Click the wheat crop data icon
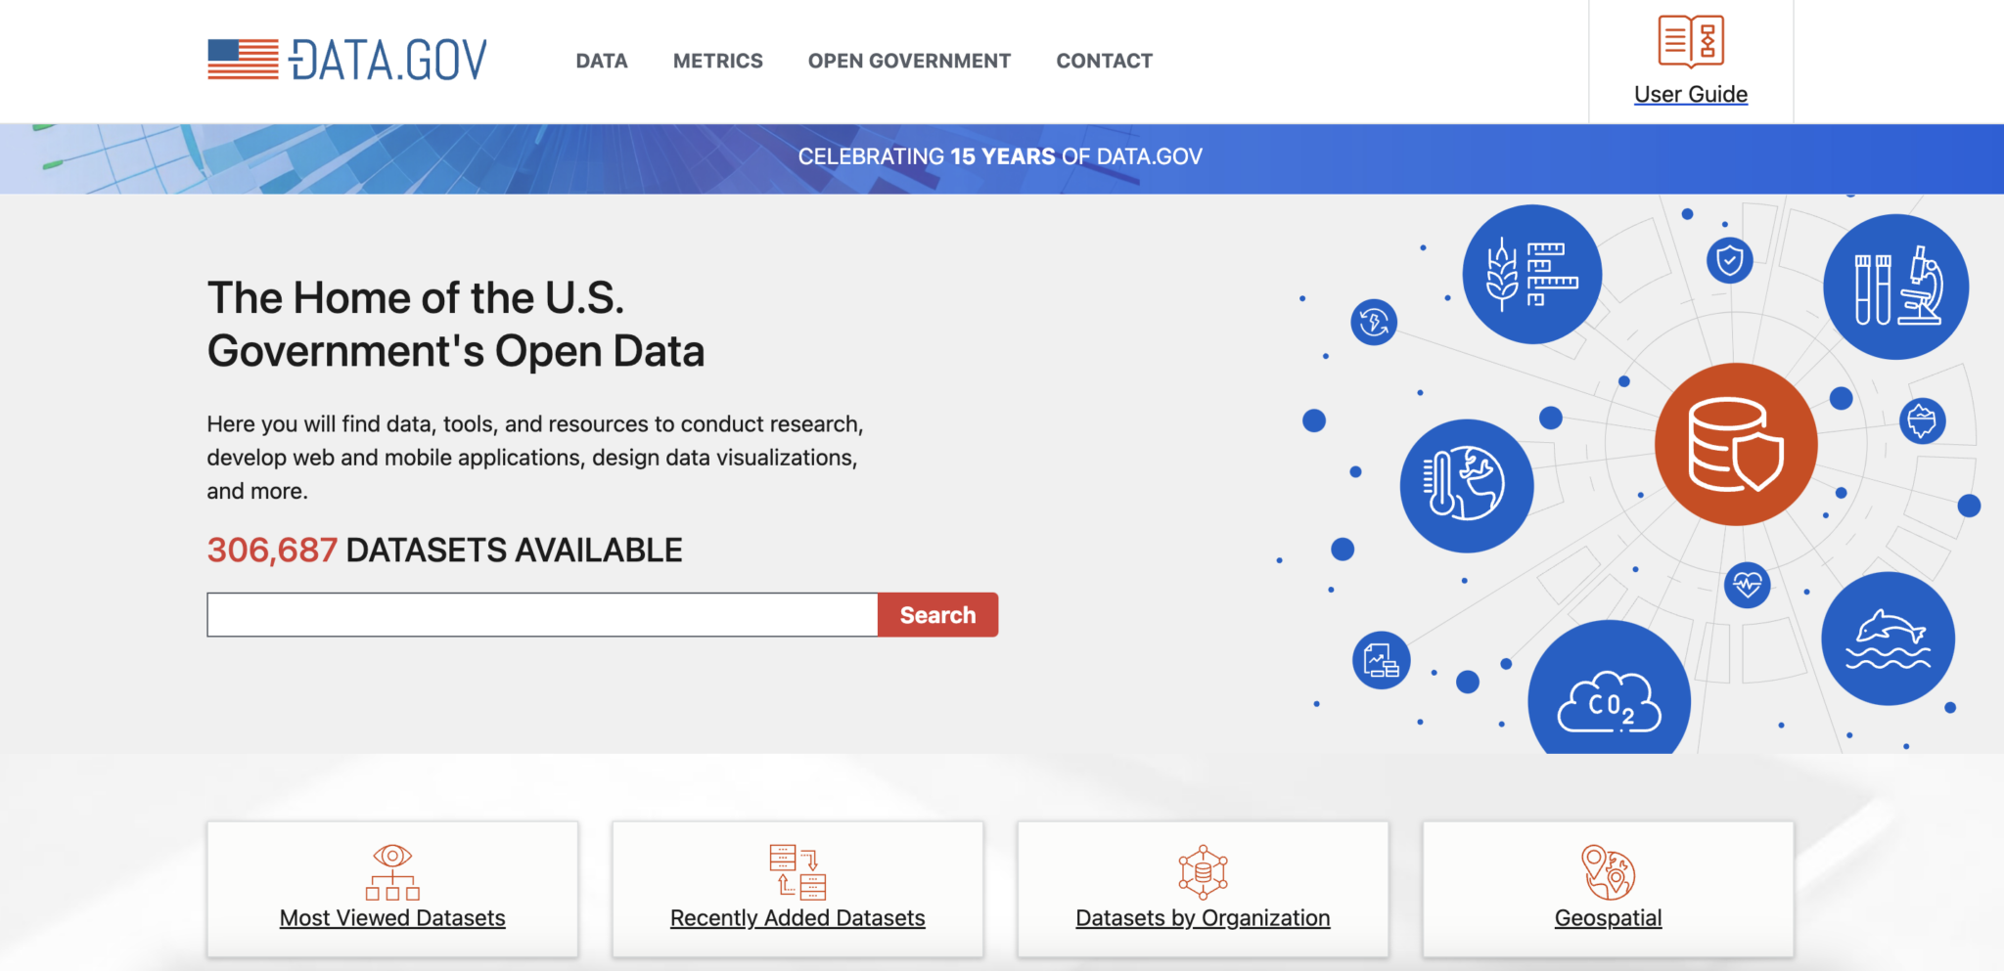2004x971 pixels. 1530,275
